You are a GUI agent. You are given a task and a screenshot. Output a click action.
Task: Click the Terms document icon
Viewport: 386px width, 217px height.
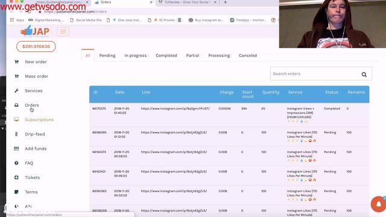(16, 192)
